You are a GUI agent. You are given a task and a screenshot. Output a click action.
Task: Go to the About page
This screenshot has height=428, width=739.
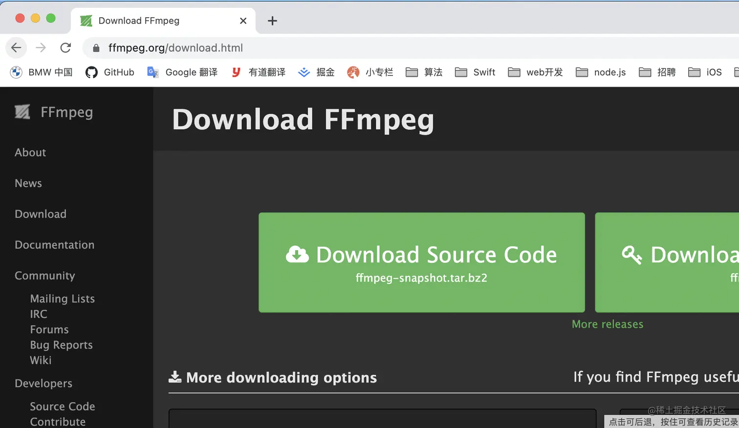click(x=30, y=152)
